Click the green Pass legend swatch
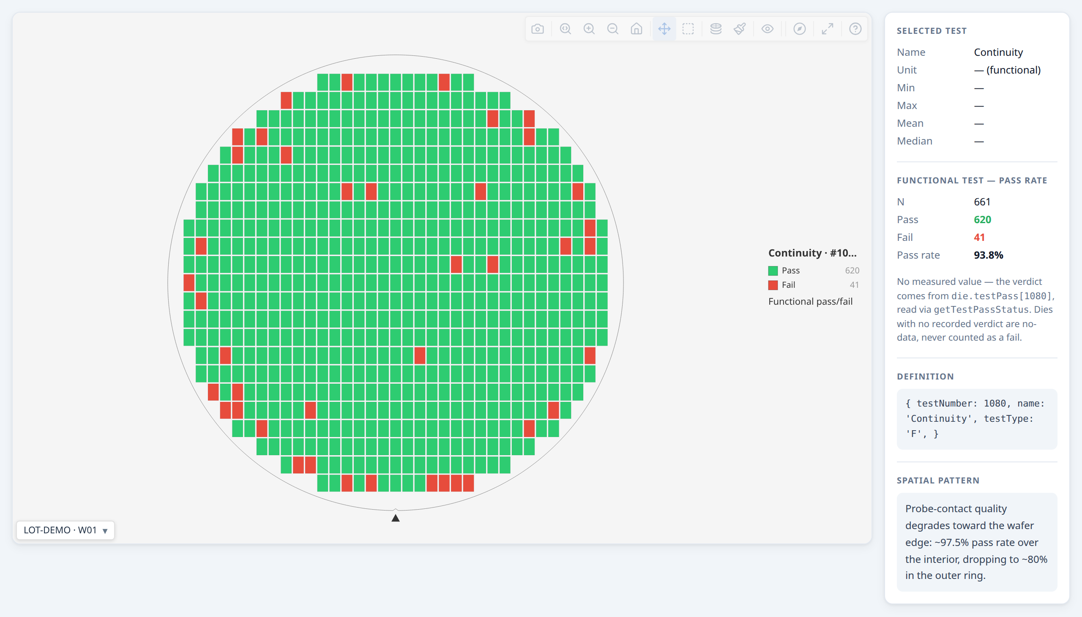Image resolution: width=1082 pixels, height=617 pixels. (x=773, y=271)
